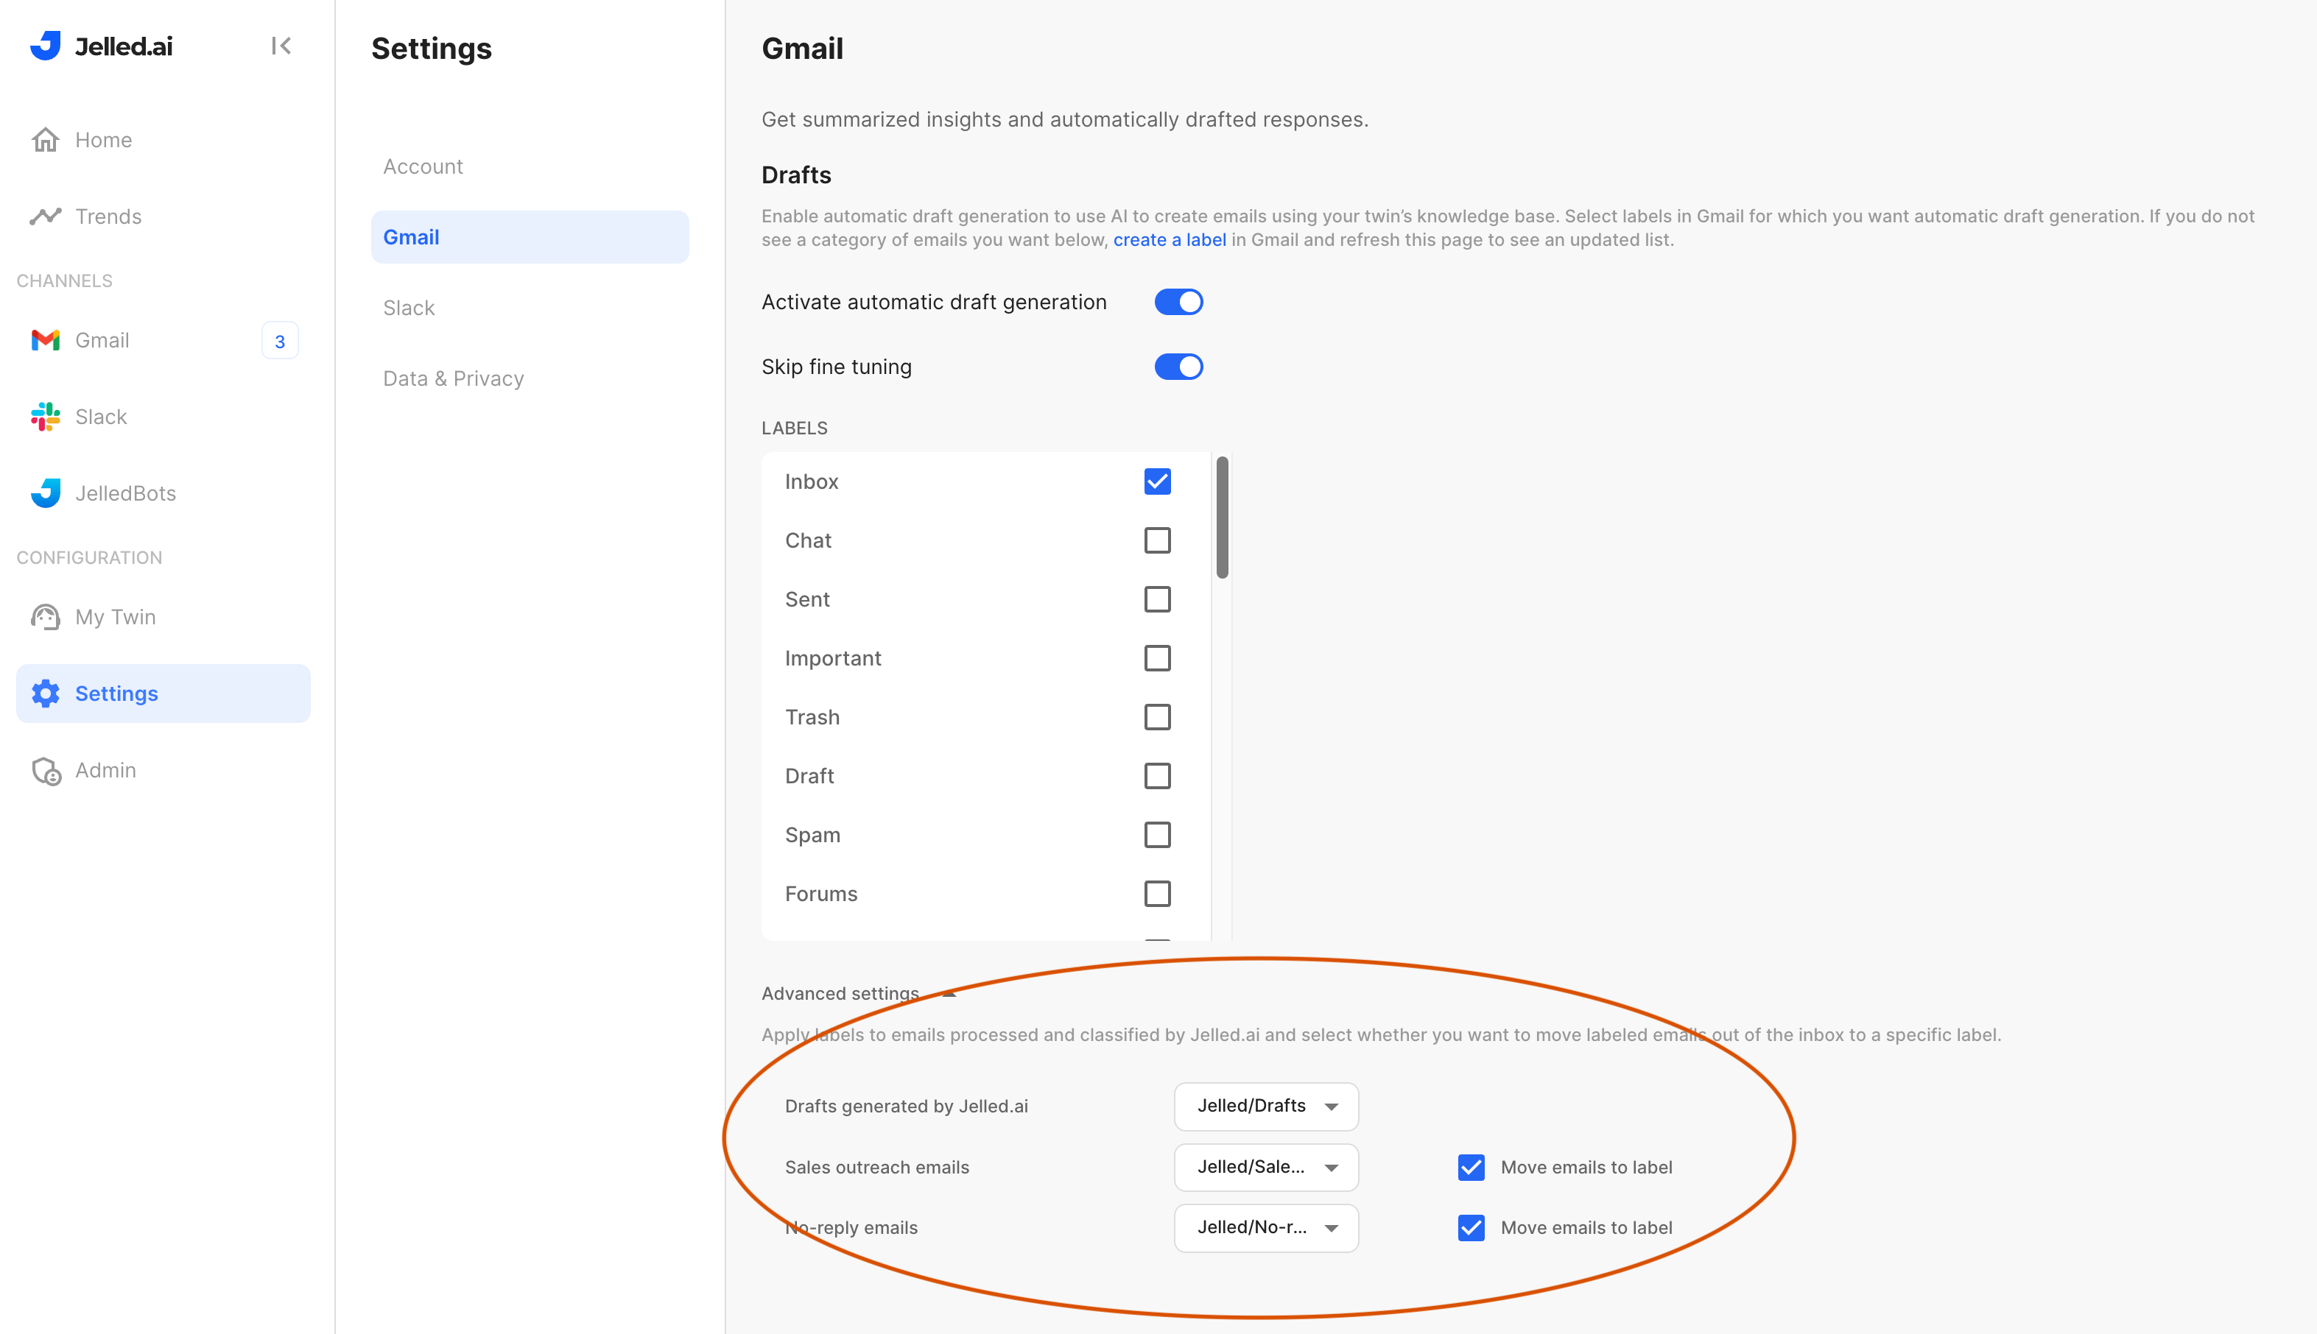Check the Important label checkbox
This screenshot has width=2317, height=1334.
1157,659
